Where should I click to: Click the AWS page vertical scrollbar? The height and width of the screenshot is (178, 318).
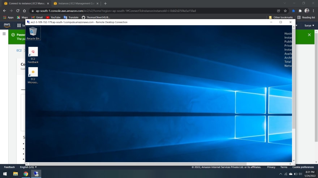(316, 87)
